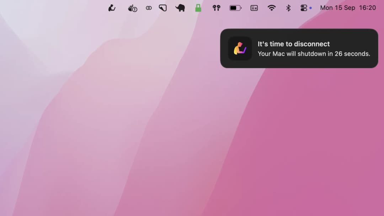Open the keyboard input source menu
The width and height of the screenshot is (384, 216).
254,8
